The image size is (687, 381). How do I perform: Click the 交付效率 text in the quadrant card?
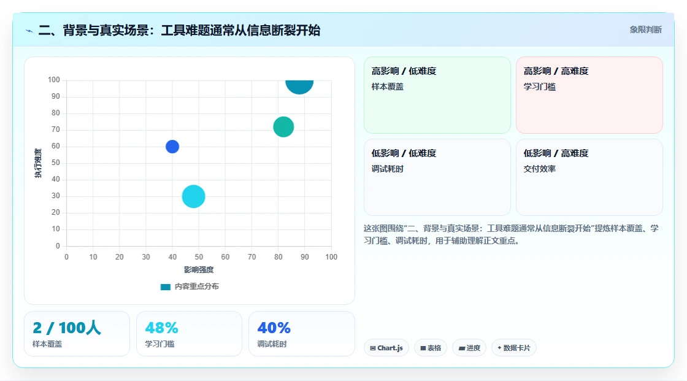pyautogui.click(x=539, y=169)
